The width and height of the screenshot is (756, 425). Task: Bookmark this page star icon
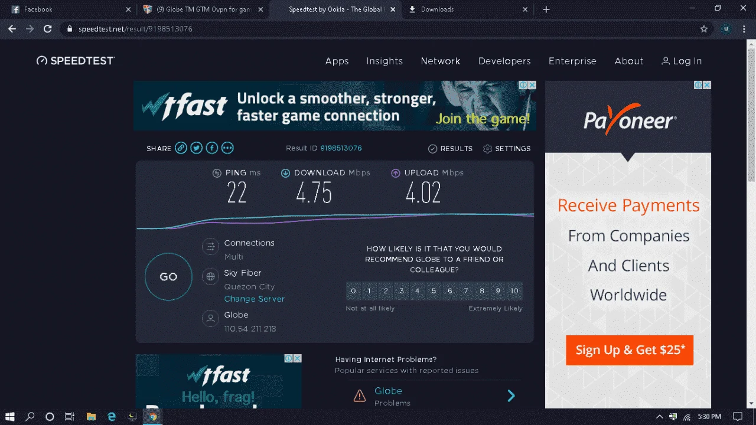703,29
